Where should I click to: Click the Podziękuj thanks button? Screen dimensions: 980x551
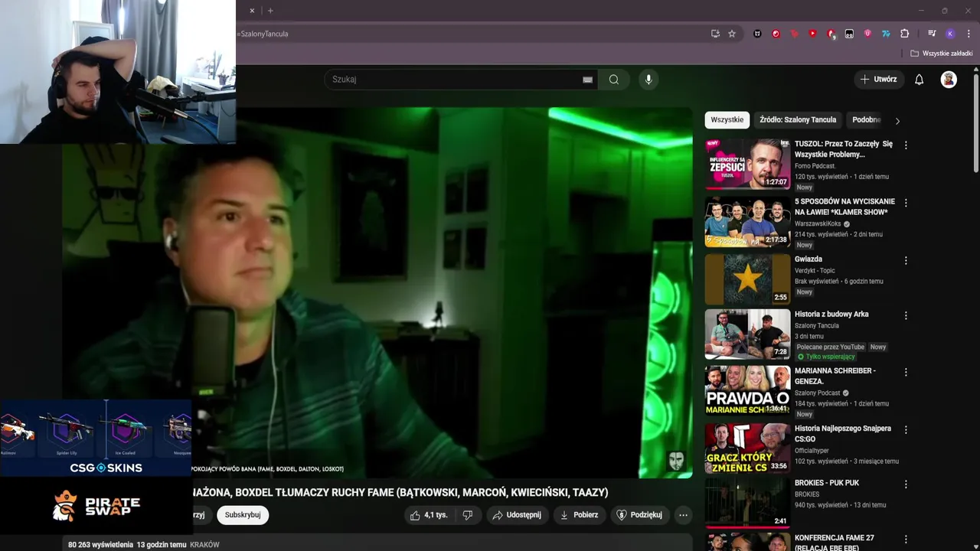640,515
